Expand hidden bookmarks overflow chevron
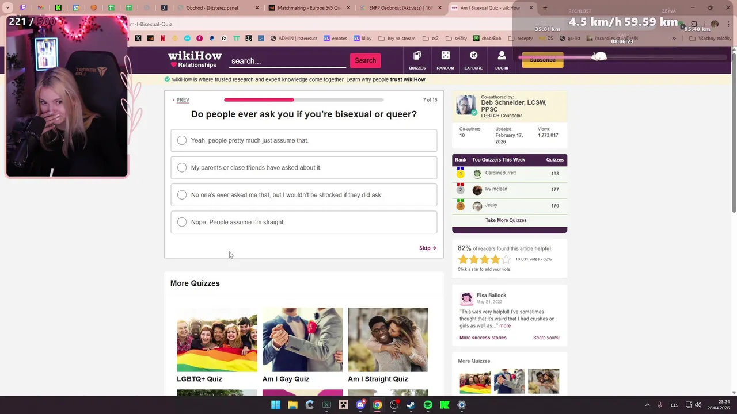Screen dimensions: 737x414 [x=674, y=39]
